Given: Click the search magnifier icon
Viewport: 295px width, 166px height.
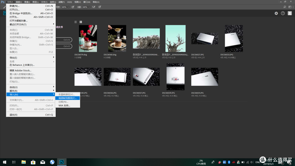Looking at the screenshot, I should [x=285, y=7].
